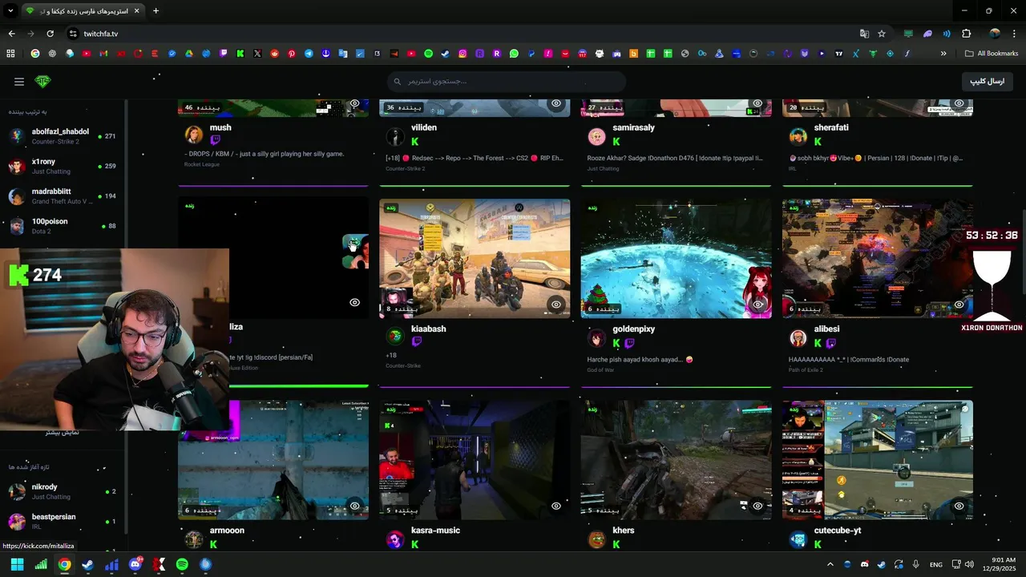The height and width of the screenshot is (577, 1026).
Task: Click the green TwitchFa diamond logo
Action: click(x=42, y=82)
